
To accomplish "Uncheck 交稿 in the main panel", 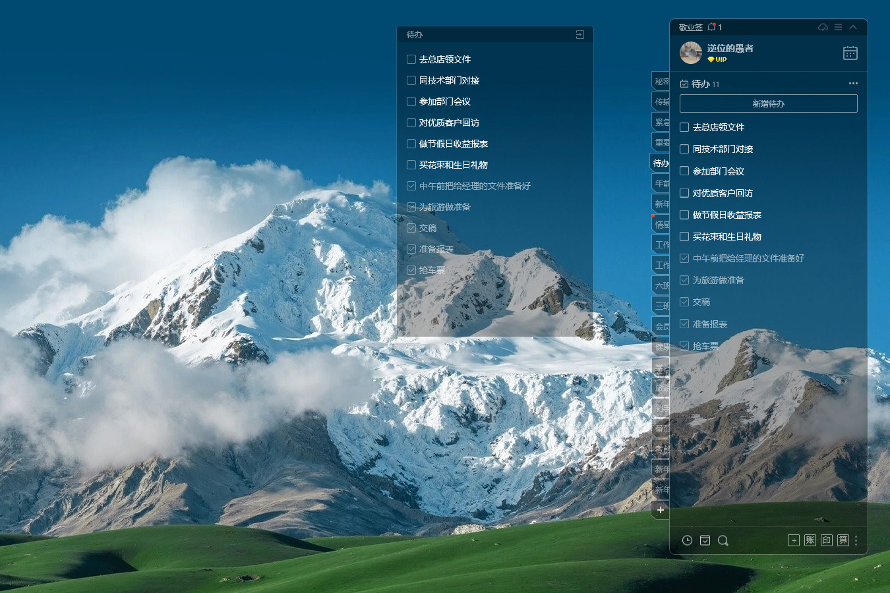I will [x=684, y=302].
